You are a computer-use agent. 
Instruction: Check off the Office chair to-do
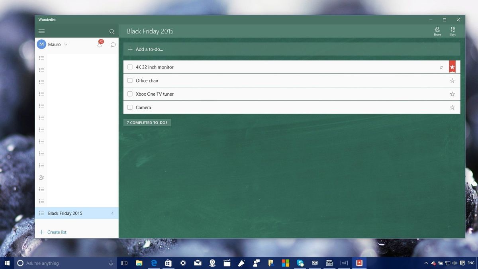pos(130,81)
